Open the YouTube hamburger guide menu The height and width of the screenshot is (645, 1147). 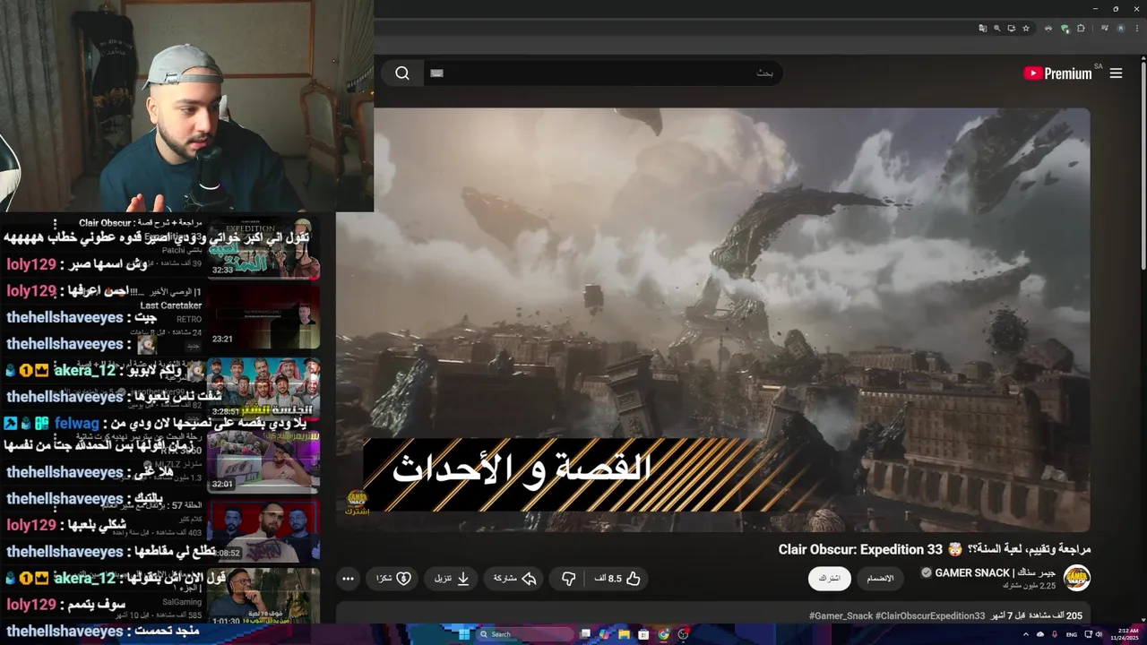1116,73
